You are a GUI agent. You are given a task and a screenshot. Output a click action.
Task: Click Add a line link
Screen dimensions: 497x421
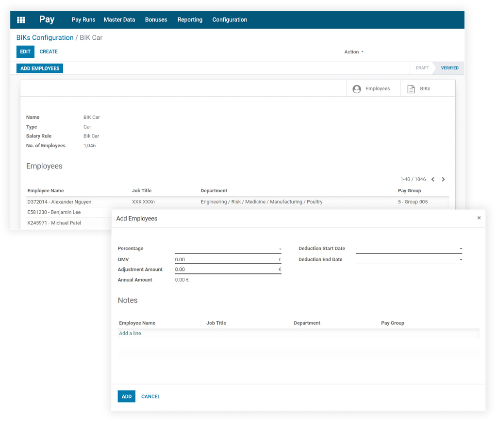[x=130, y=334]
